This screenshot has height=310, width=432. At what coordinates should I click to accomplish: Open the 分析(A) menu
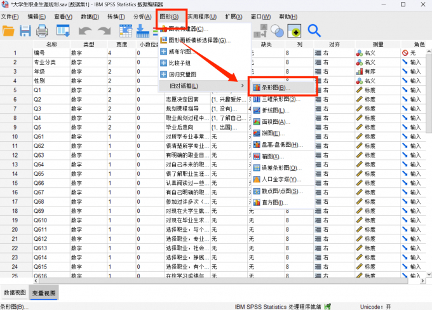coord(142,17)
